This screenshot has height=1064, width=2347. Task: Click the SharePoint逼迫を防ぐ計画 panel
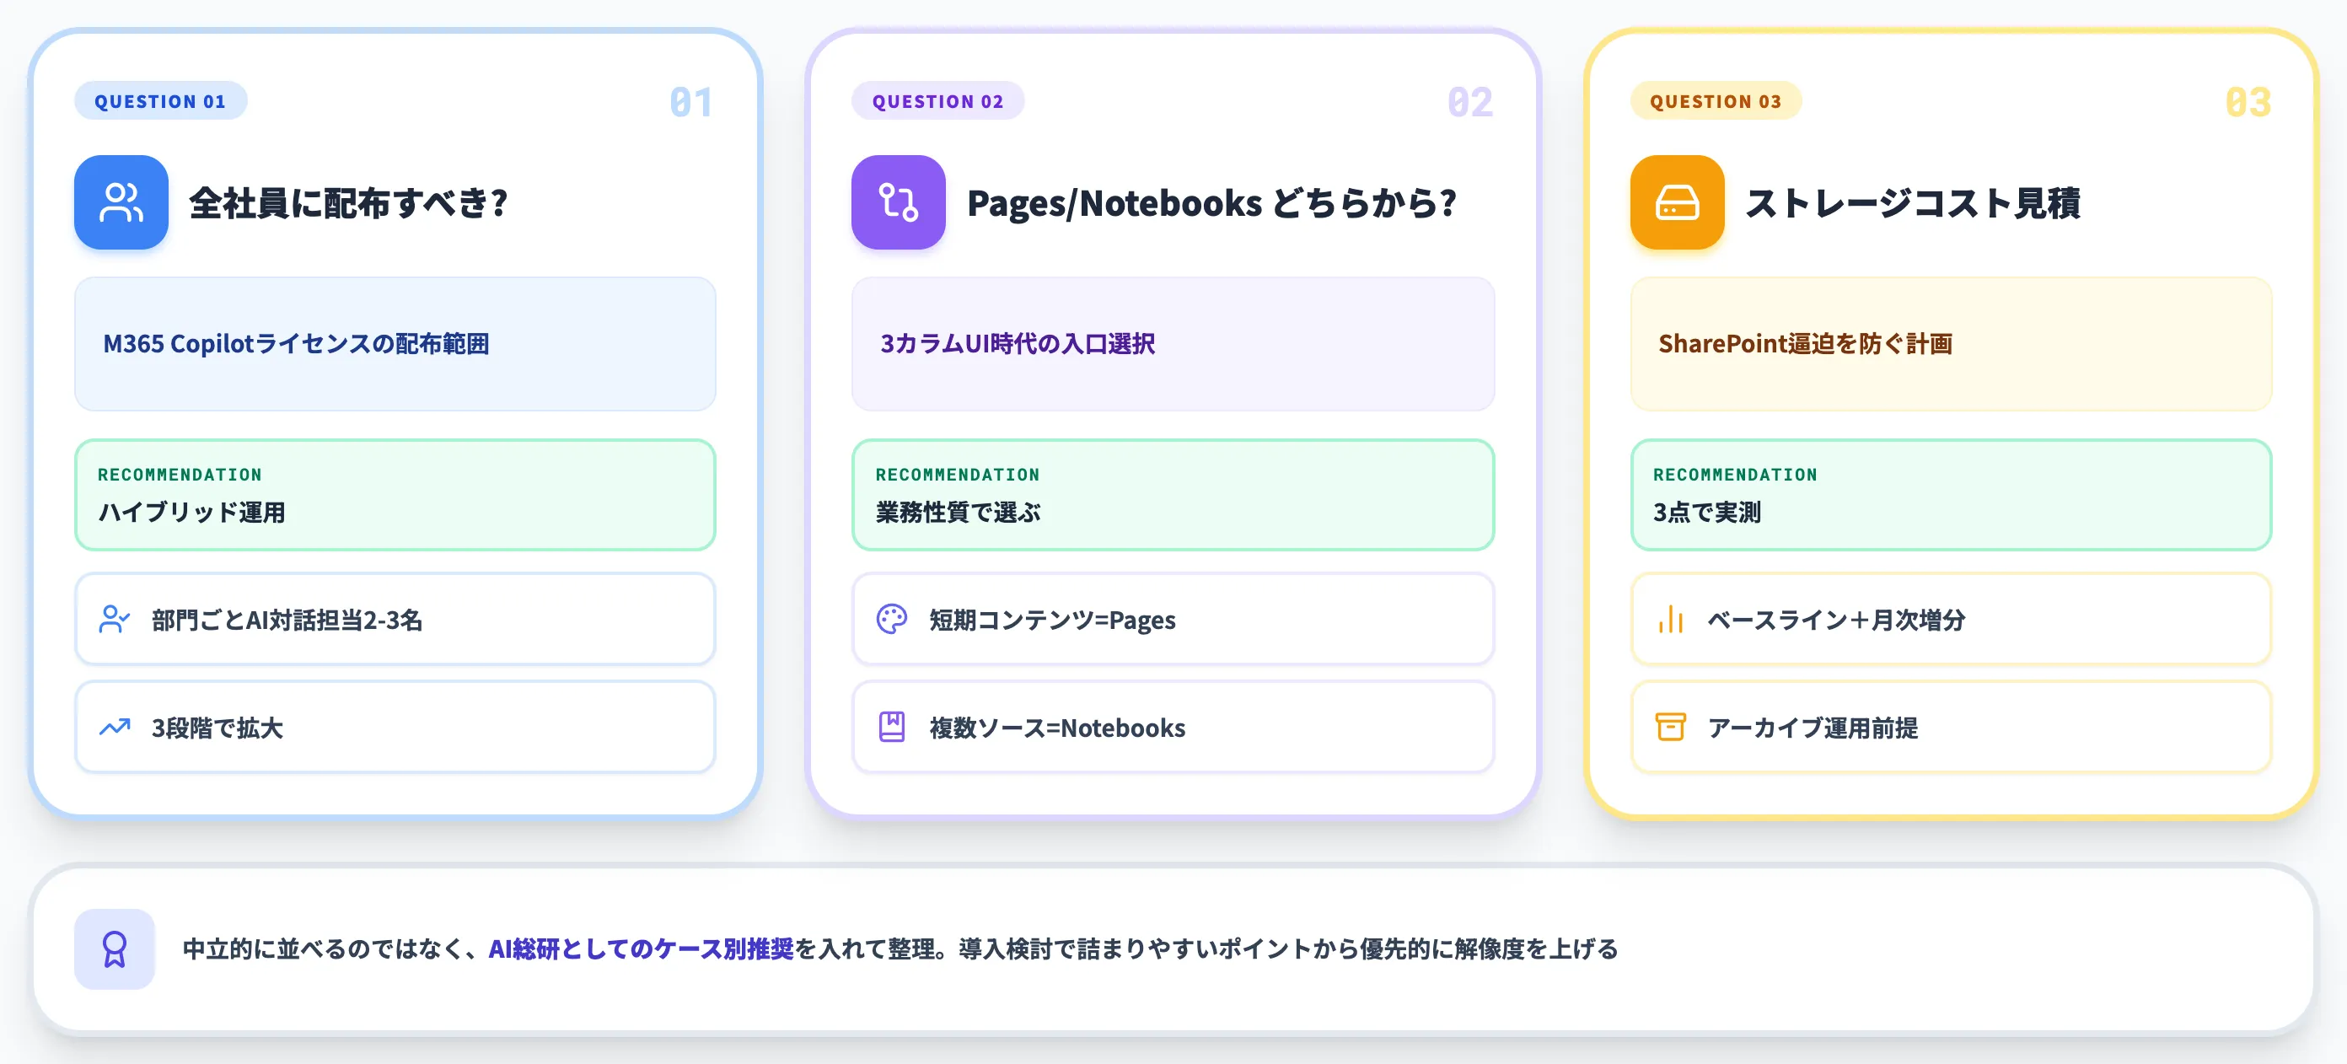click(x=1951, y=343)
